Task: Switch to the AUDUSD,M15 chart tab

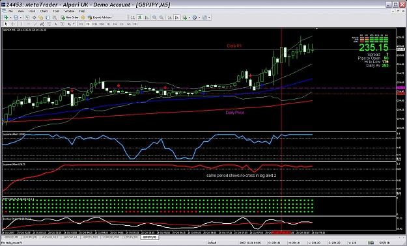Action: click(x=50, y=238)
